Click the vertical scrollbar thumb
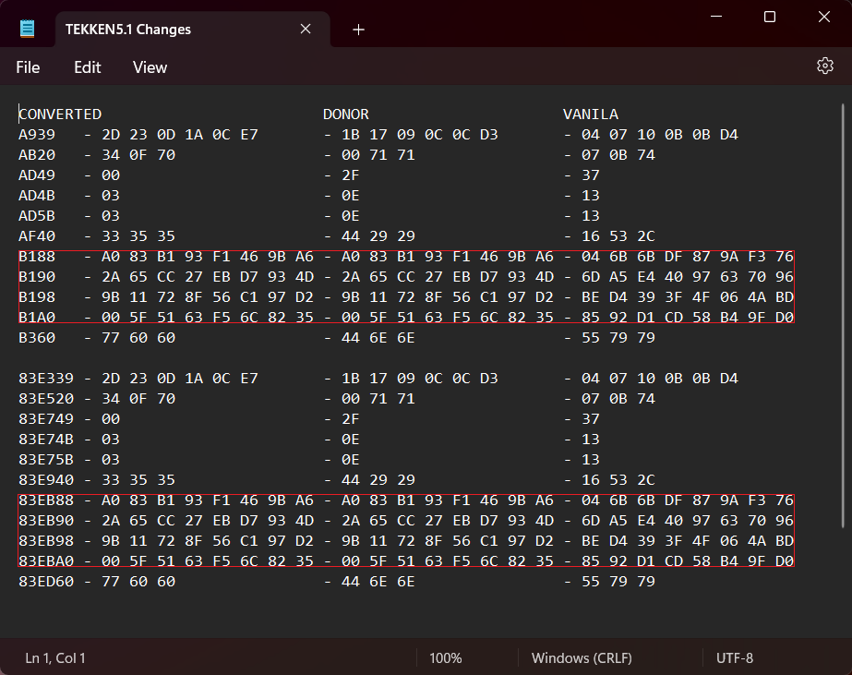This screenshot has height=675, width=852. [843, 315]
